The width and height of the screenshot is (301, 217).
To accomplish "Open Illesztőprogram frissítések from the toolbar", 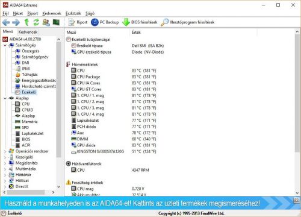I will [x=188, y=22].
